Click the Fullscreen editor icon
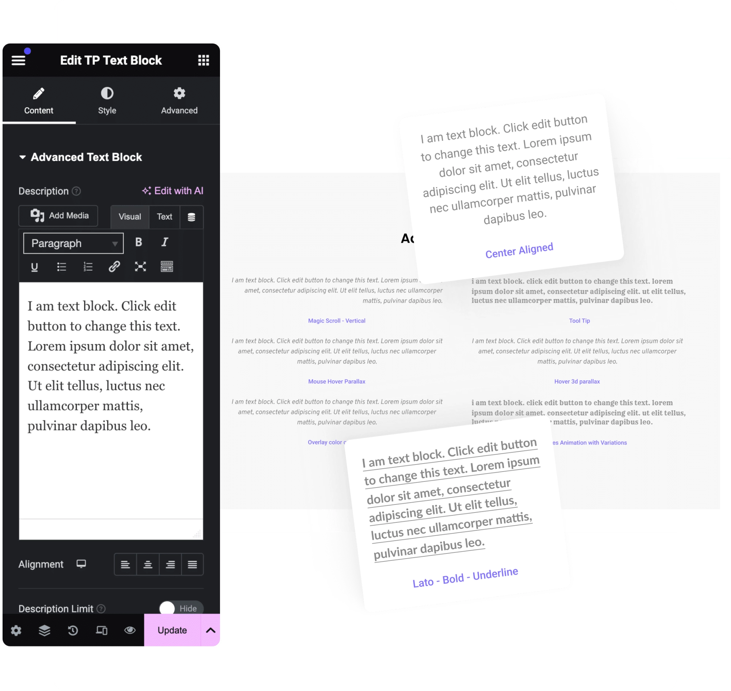This screenshot has width=731, height=691. coord(140,267)
